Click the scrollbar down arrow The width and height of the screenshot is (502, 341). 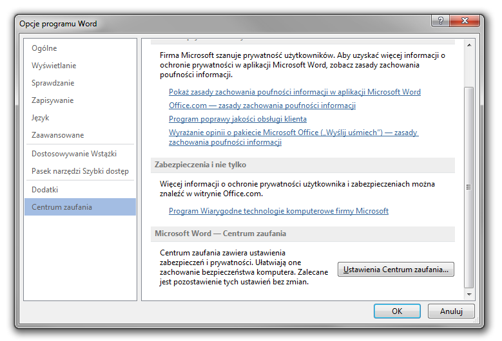[469, 294]
